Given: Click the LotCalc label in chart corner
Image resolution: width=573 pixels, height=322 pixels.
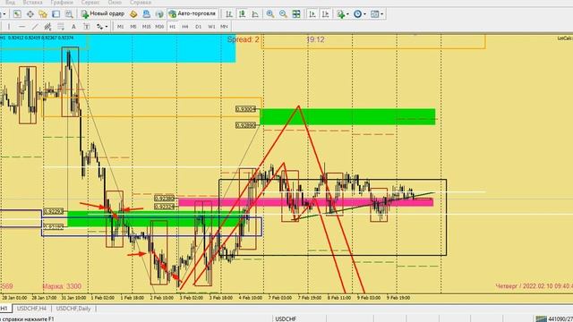Looking at the screenshot, I should [x=565, y=38].
